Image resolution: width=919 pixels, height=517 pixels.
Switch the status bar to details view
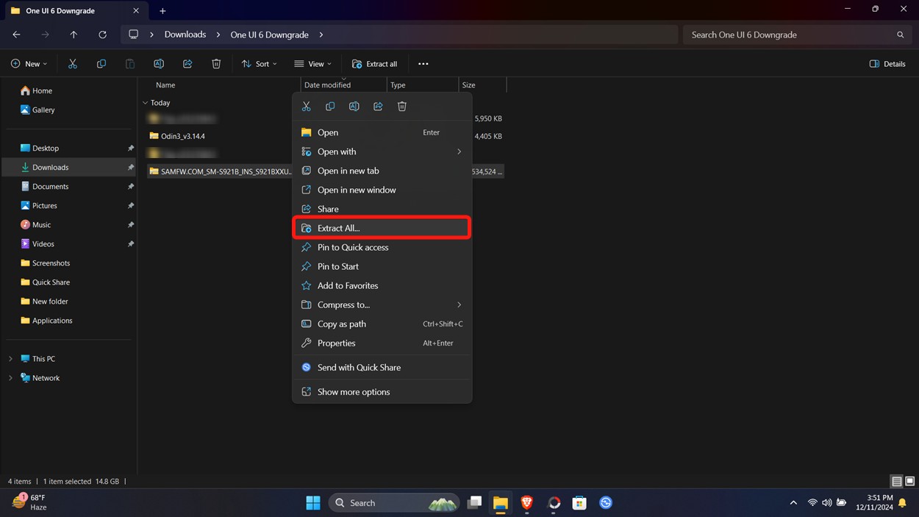(x=896, y=481)
